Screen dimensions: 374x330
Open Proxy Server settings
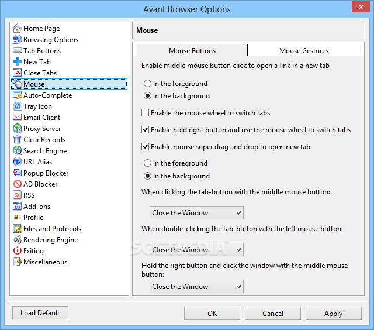[x=42, y=129]
